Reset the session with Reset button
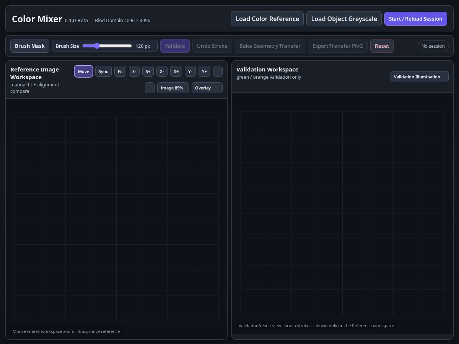Image resolution: width=459 pixels, height=344 pixels. coord(382,46)
